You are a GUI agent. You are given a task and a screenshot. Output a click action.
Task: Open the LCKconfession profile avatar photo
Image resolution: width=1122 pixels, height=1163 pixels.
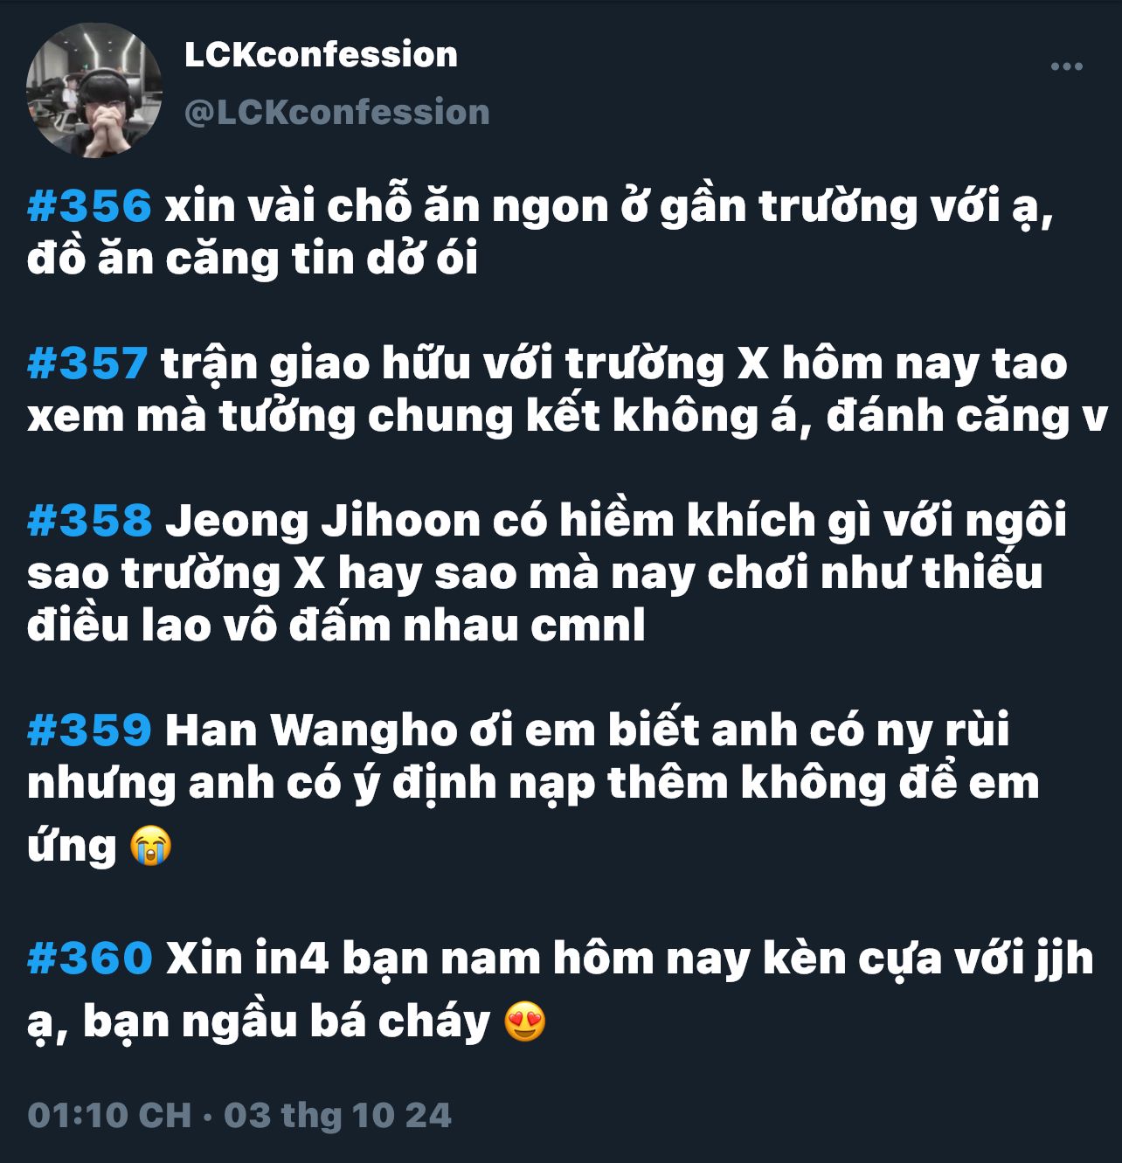94,90
